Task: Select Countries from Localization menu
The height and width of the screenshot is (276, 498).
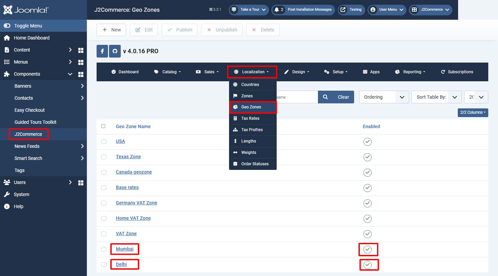Action: 253,85
